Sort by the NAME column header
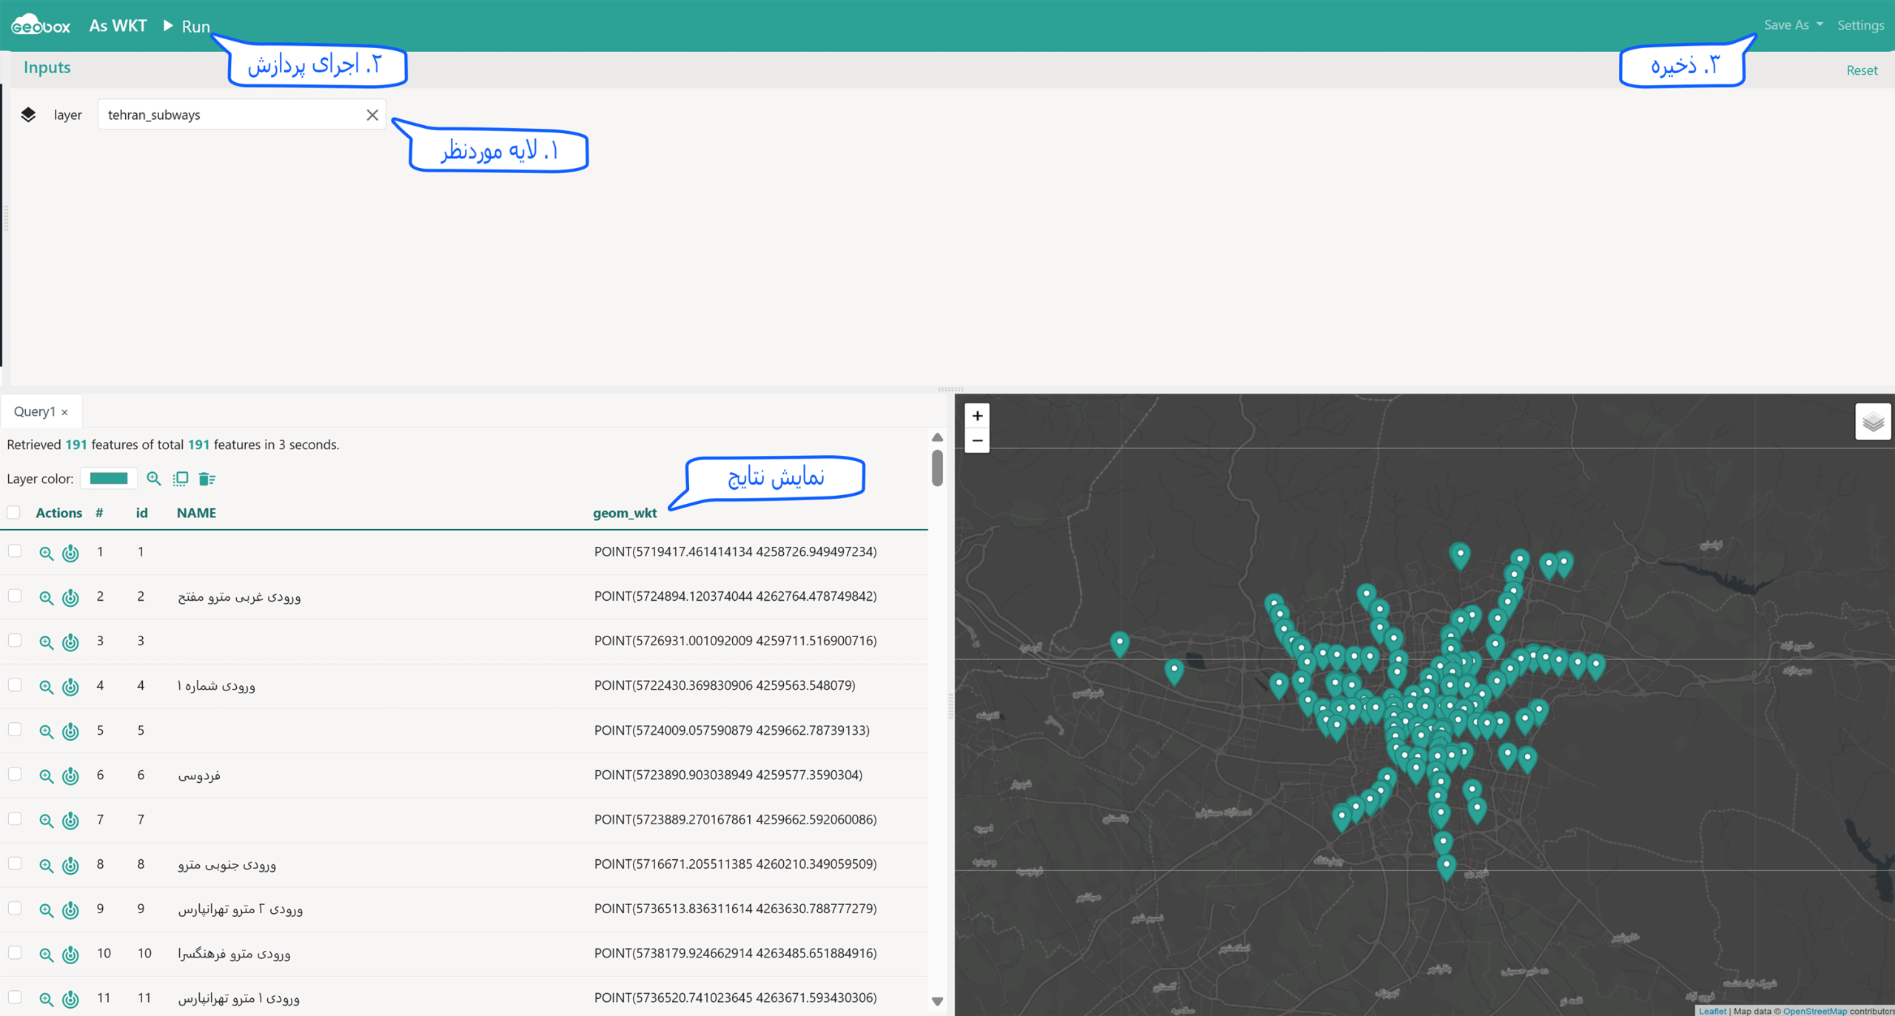This screenshot has width=1895, height=1016. coord(196,512)
